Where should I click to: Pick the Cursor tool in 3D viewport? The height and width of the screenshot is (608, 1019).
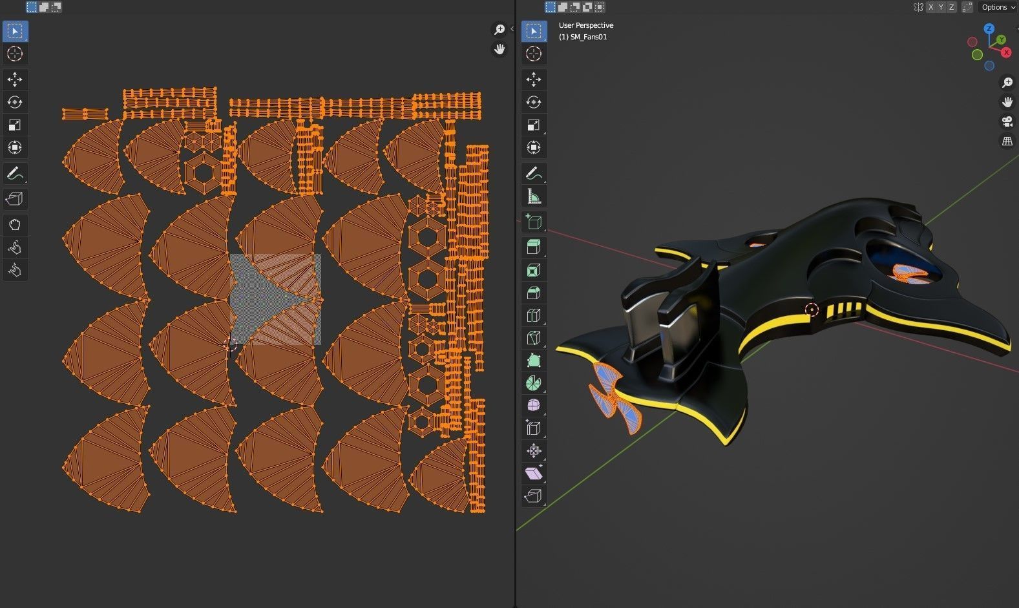coord(534,54)
